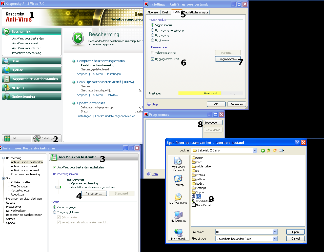Click the File name input field
The width and height of the screenshot is (324, 252).
pos(244,232)
